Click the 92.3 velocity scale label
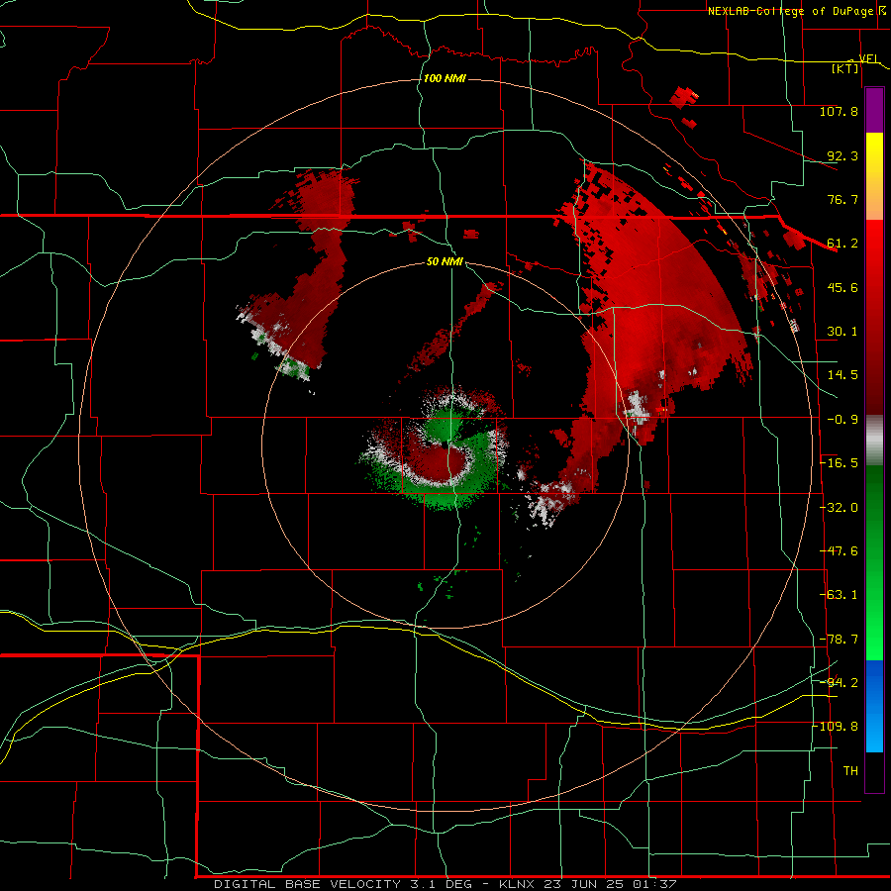The height and width of the screenshot is (891, 891). [x=842, y=155]
